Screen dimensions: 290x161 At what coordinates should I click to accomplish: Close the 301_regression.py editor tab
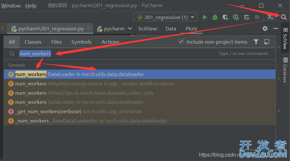88,28
